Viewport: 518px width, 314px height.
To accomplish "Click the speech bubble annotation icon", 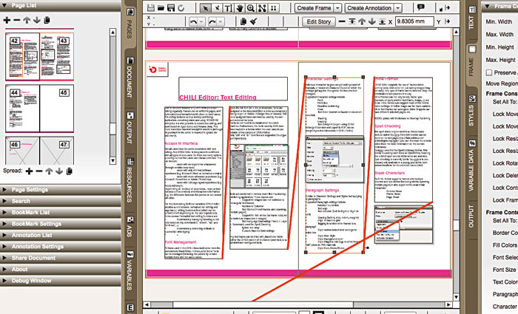I will click(420, 7).
